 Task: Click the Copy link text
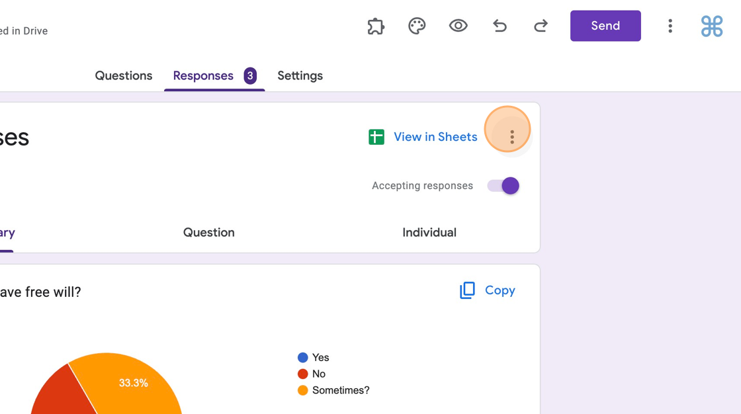500,290
